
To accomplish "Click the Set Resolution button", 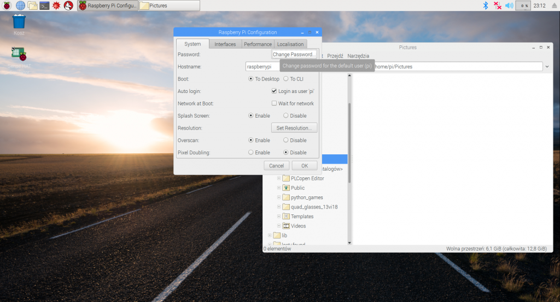I will point(294,128).
